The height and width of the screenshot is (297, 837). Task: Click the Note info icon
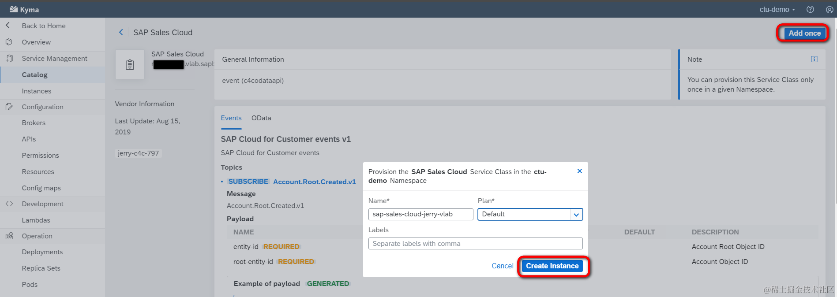click(x=814, y=59)
